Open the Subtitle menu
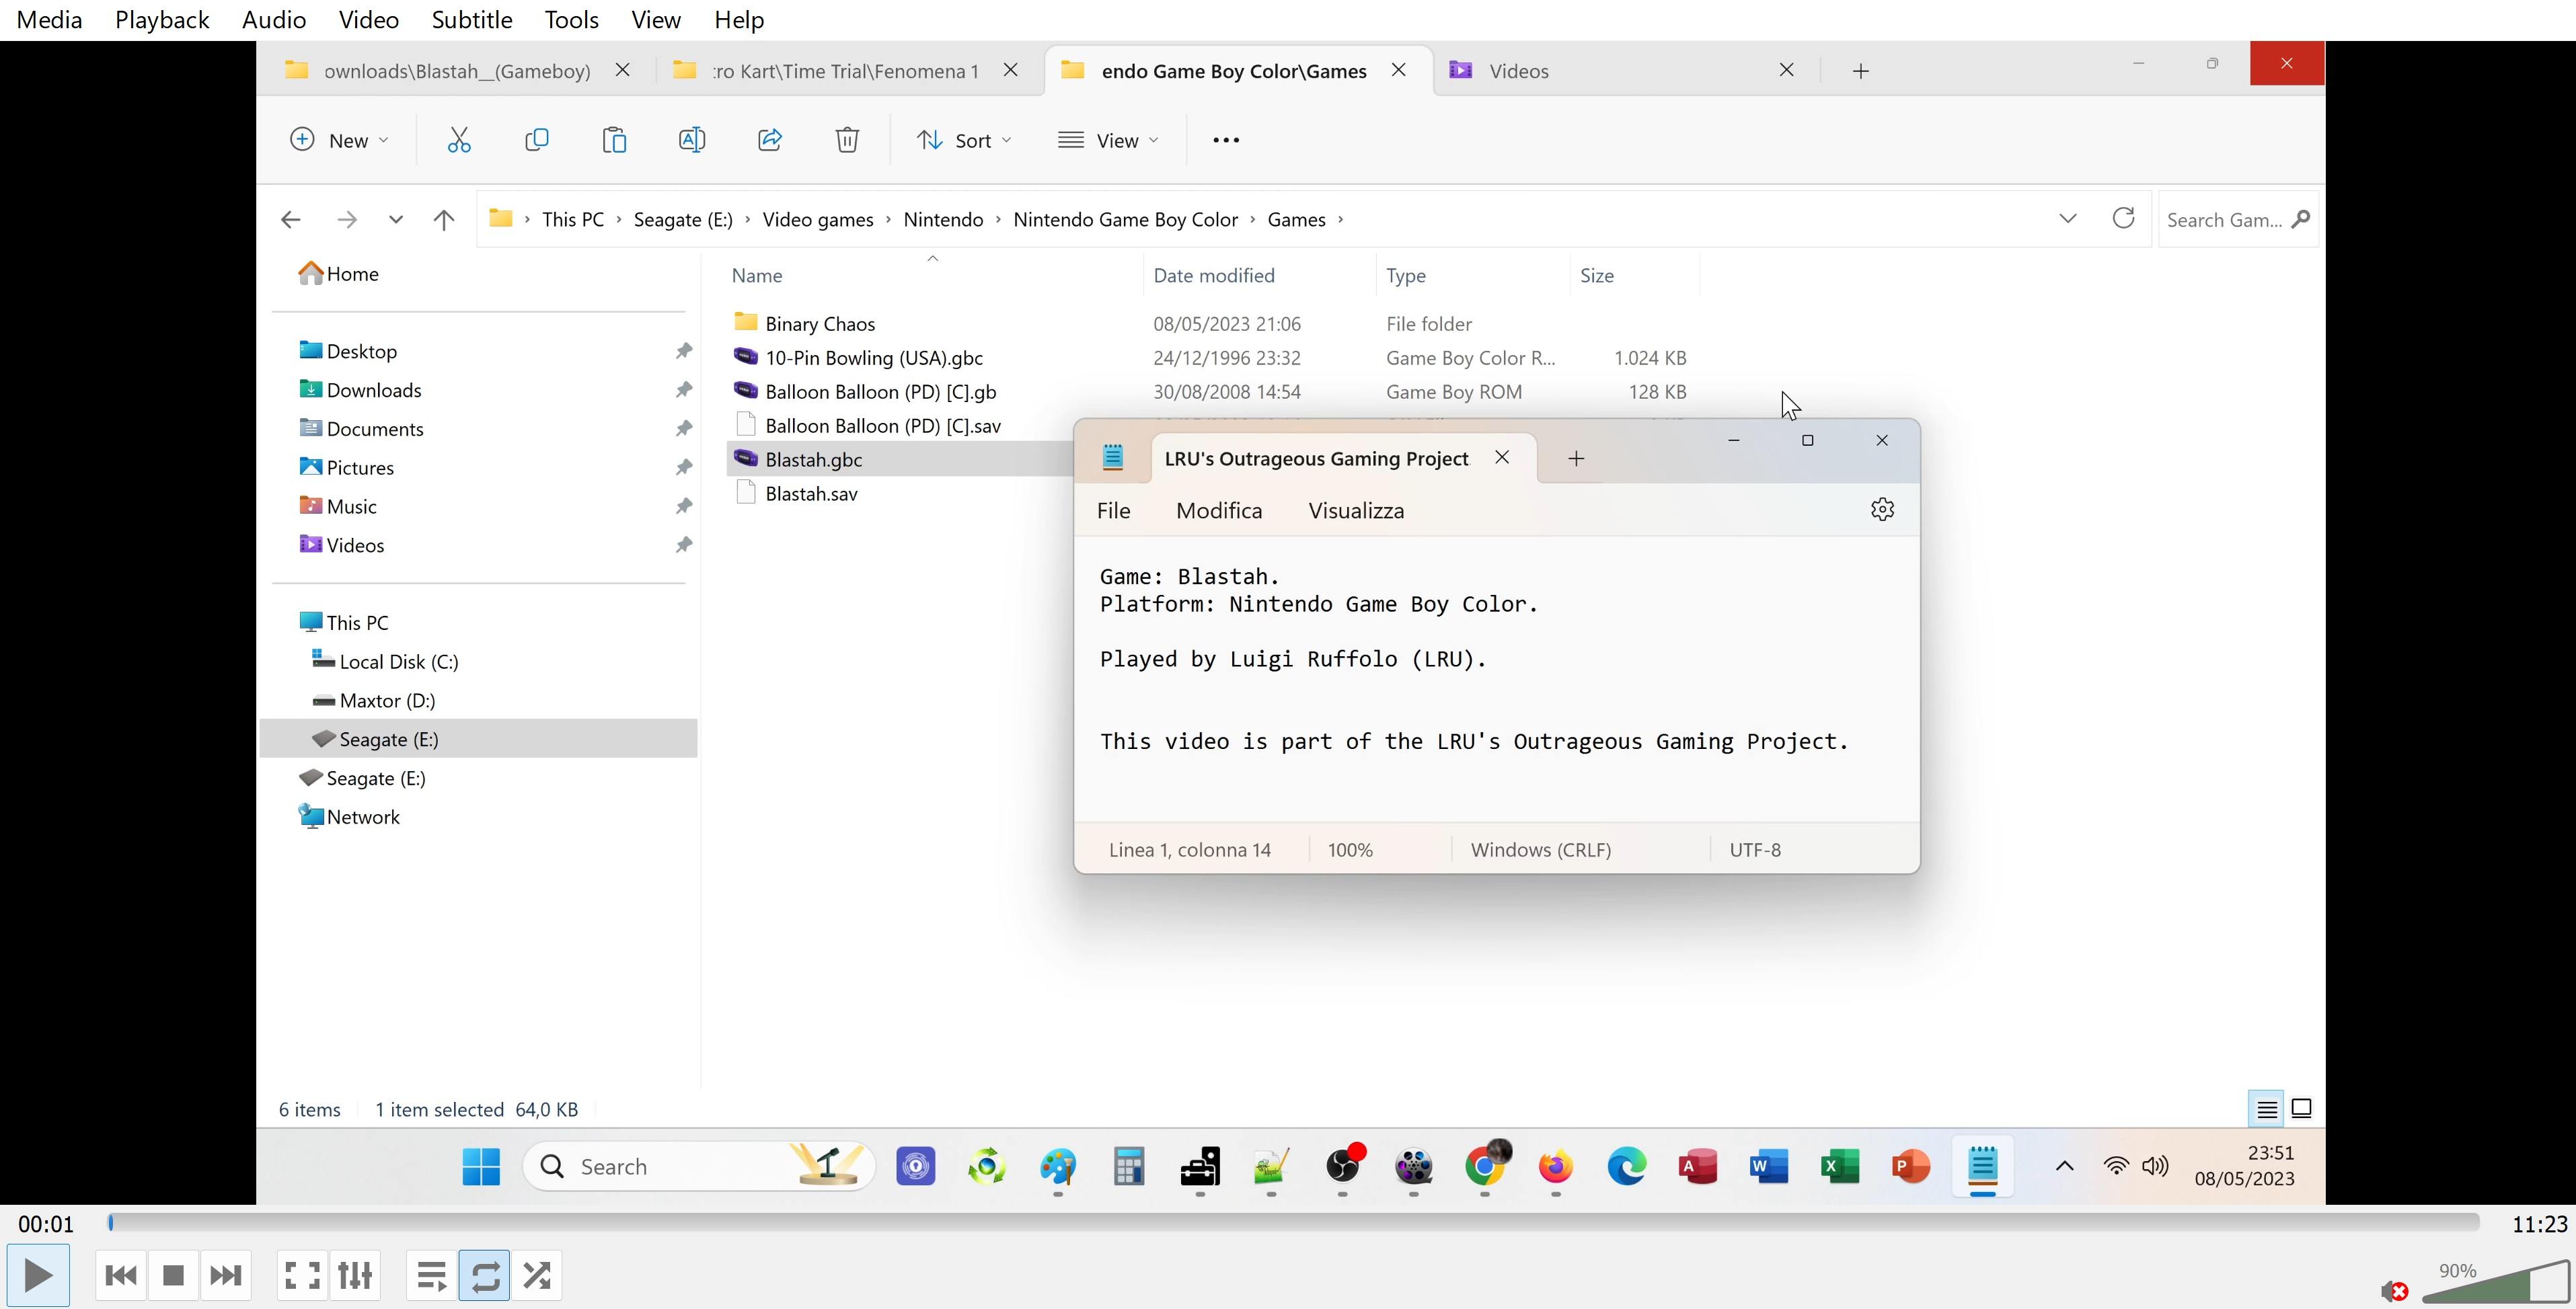This screenshot has height=1309, width=2576. point(471,20)
